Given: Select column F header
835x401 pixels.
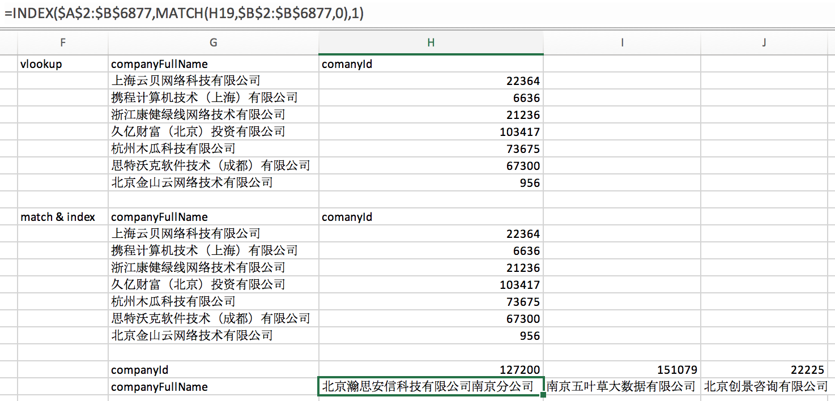Looking at the screenshot, I should point(62,42).
